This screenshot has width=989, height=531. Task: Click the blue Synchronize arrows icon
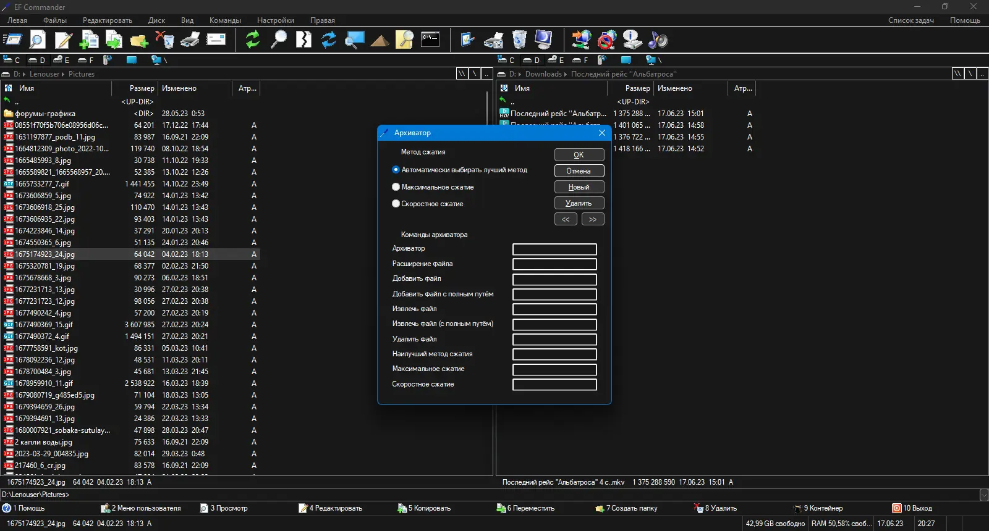[329, 40]
